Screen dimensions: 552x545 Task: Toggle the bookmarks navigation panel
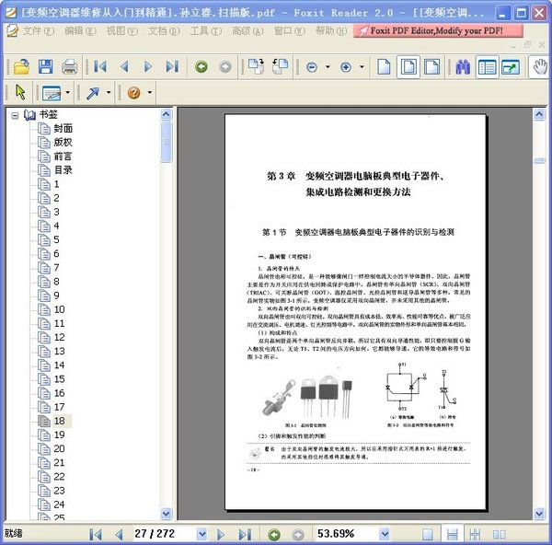(488, 67)
